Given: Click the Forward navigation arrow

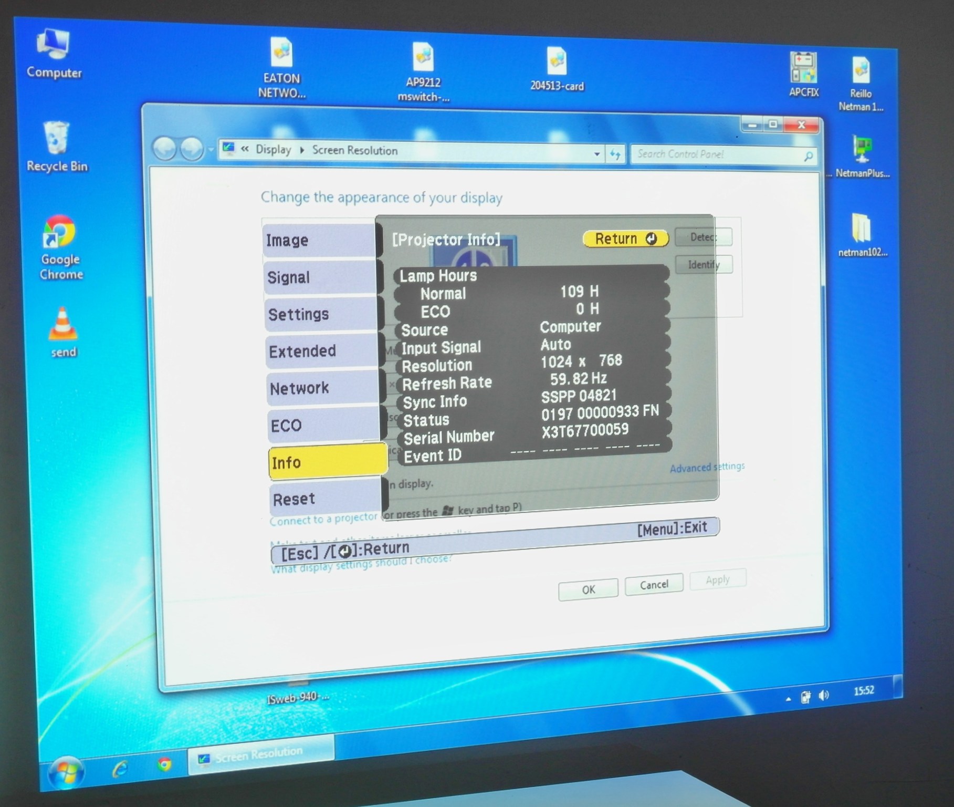Looking at the screenshot, I should 192,149.
